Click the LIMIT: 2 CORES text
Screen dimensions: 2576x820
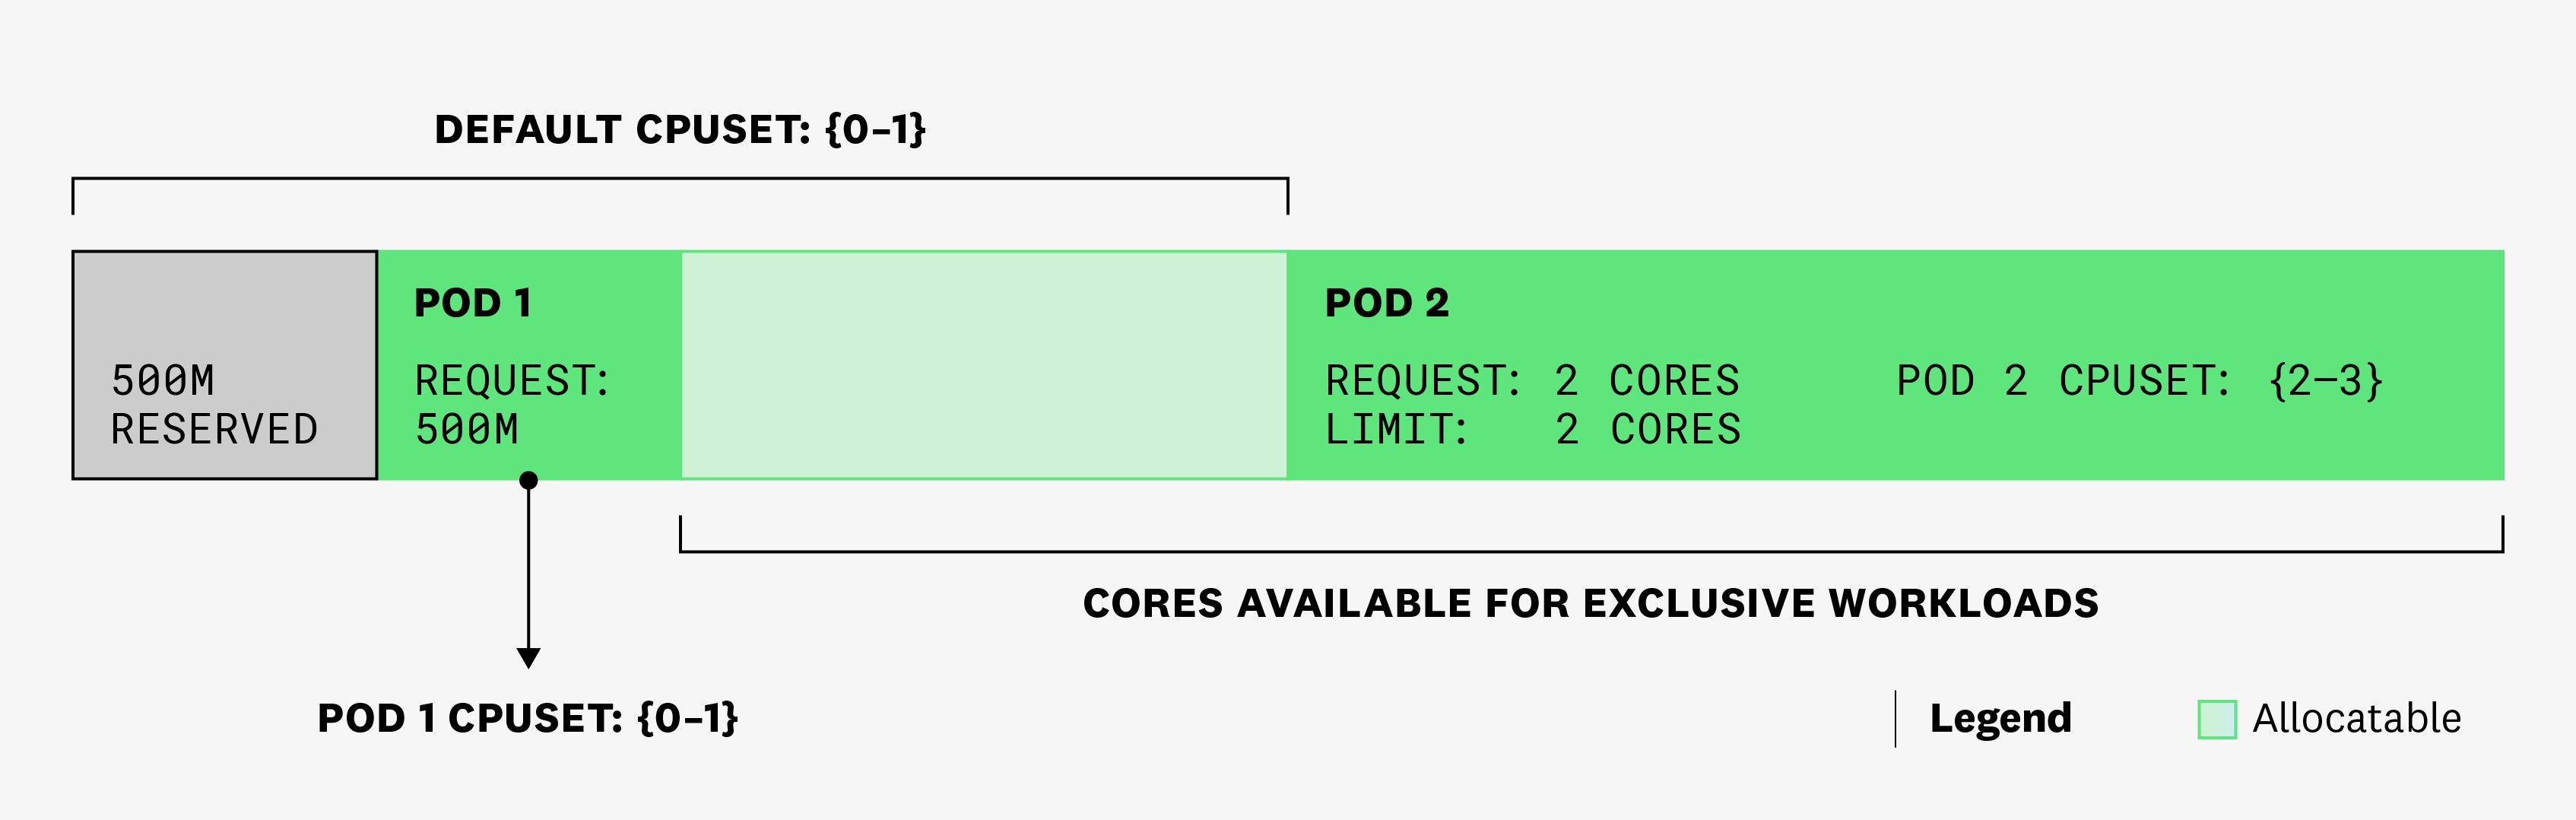[1532, 430]
